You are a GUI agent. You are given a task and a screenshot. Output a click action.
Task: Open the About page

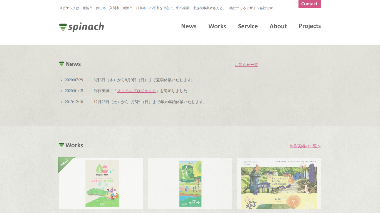(x=278, y=26)
